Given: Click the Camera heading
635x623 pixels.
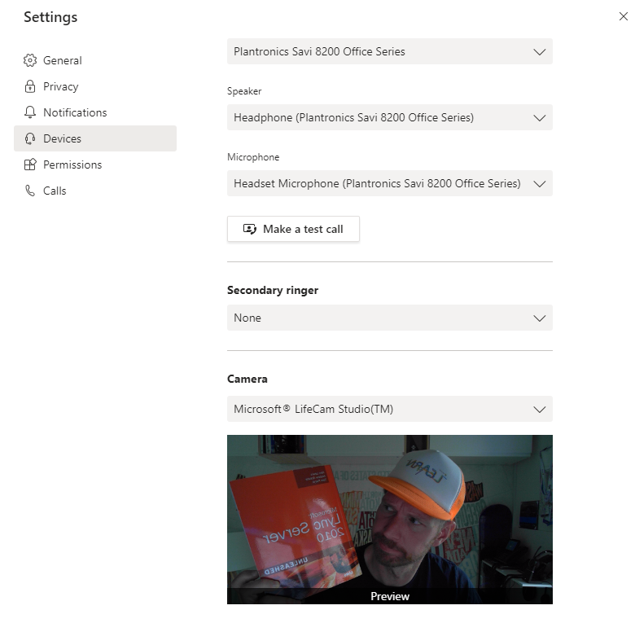Looking at the screenshot, I should tap(247, 380).
